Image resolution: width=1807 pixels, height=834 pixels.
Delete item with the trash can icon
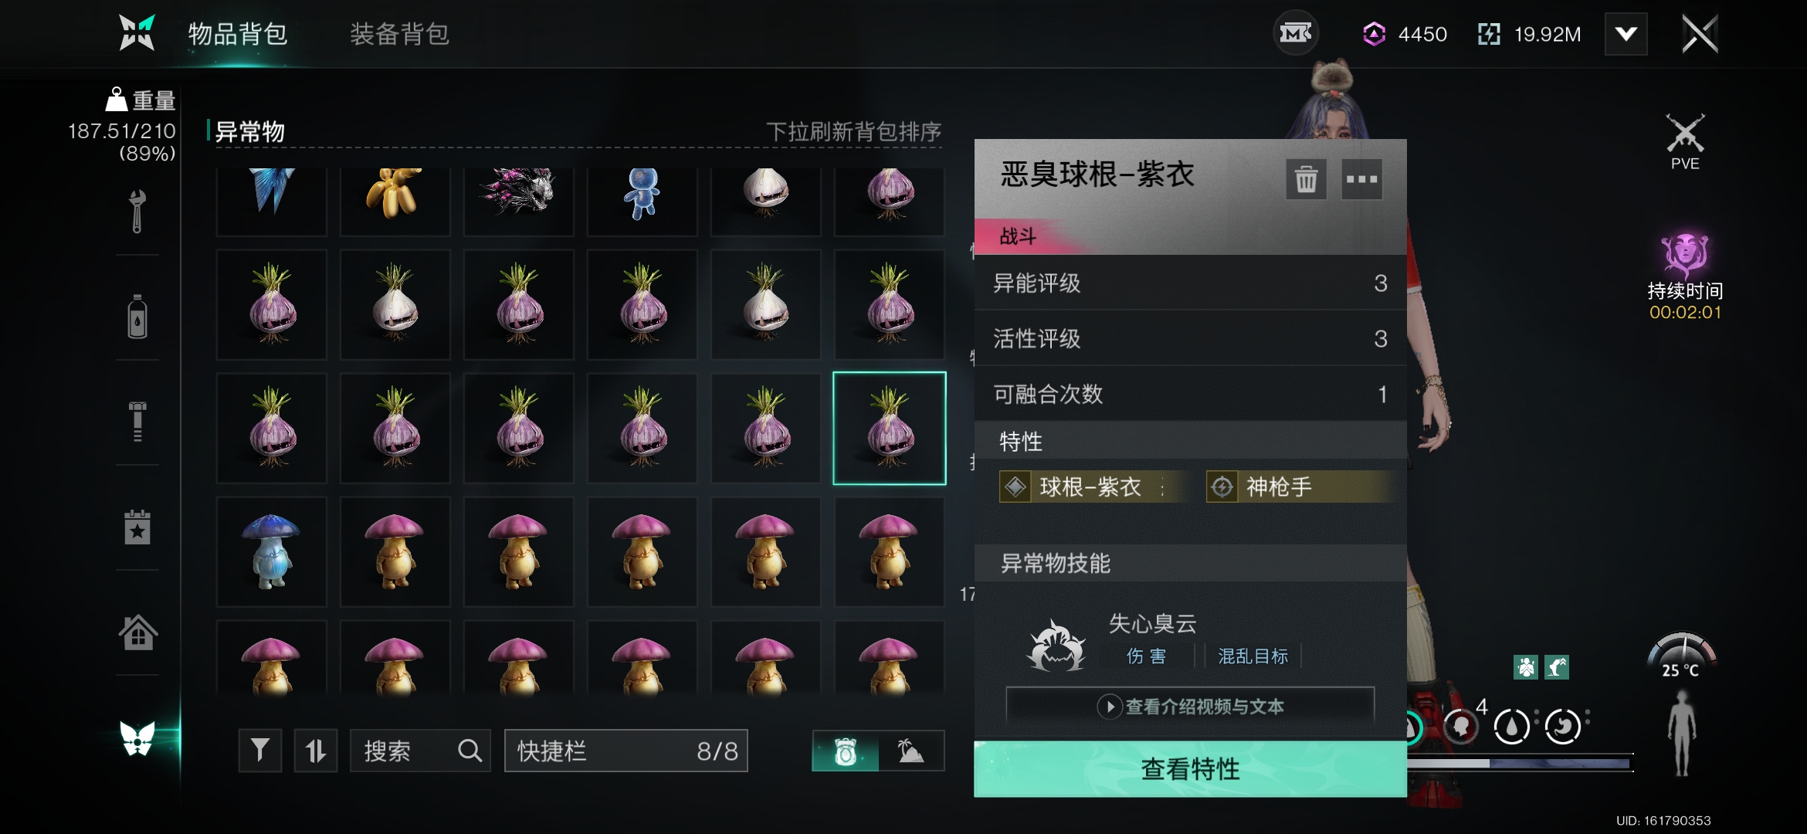click(1306, 179)
